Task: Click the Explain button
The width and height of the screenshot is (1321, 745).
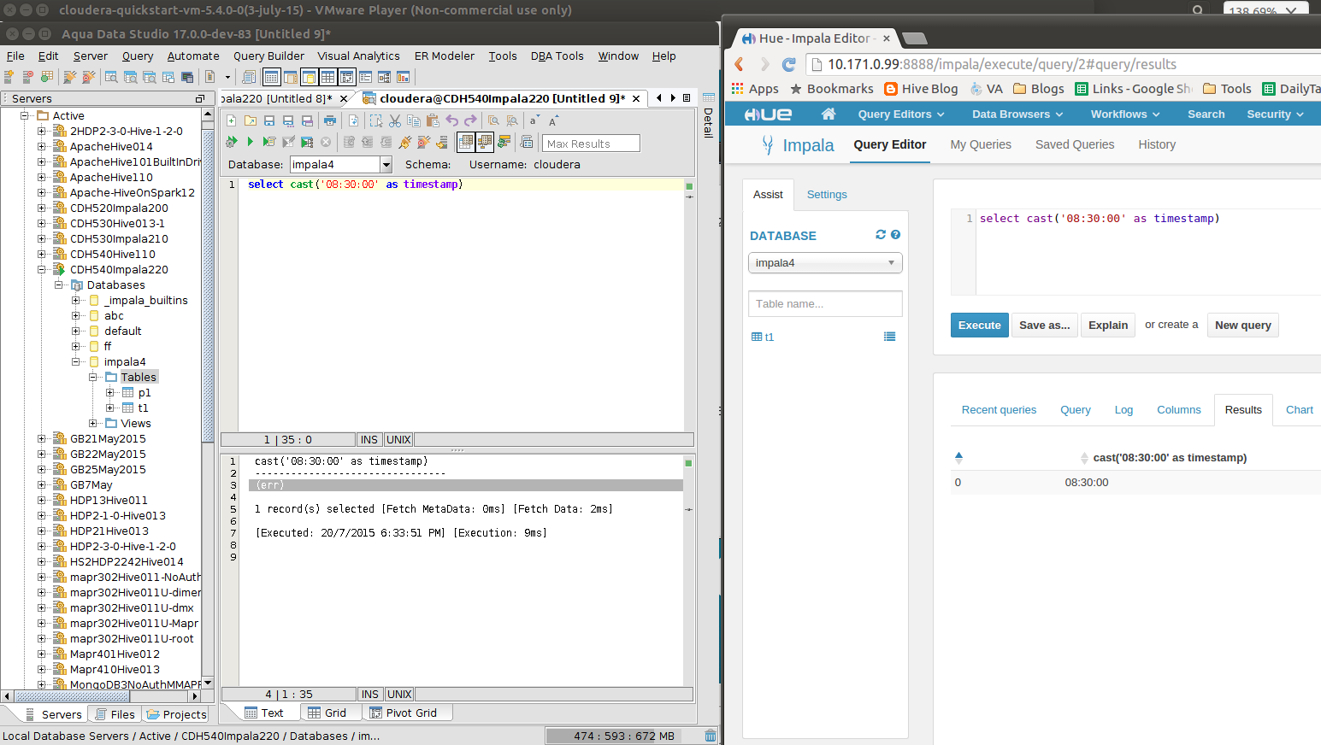Action: coord(1108,326)
